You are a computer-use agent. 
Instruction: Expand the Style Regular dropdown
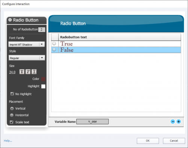point(27,58)
